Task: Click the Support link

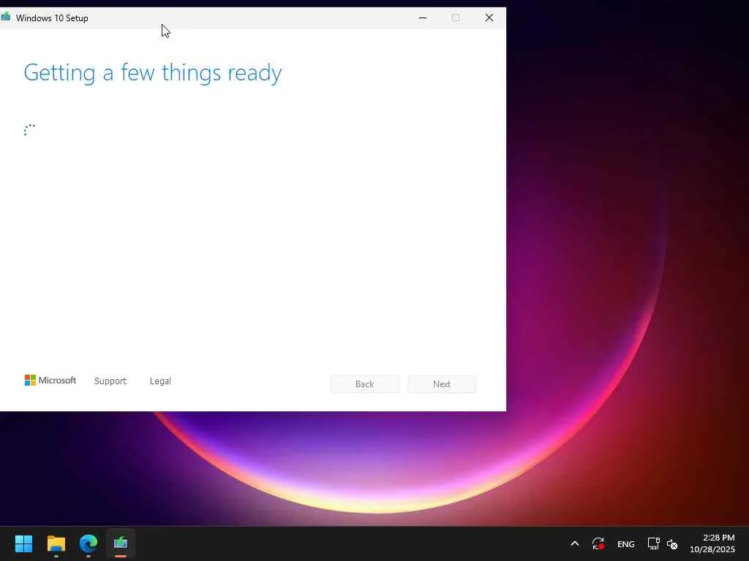Action: pos(110,381)
